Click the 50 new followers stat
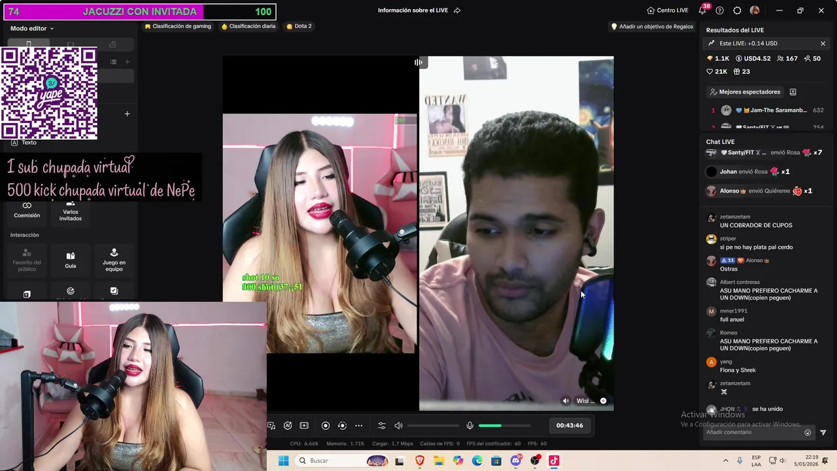The width and height of the screenshot is (837, 471). click(812, 58)
